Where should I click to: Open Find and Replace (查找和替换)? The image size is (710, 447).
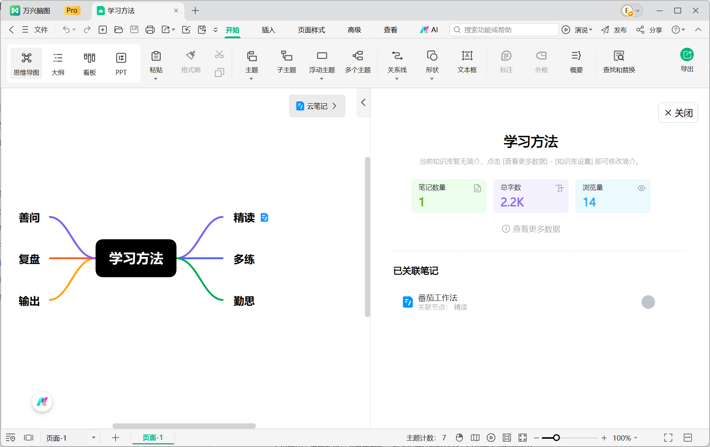coord(619,61)
